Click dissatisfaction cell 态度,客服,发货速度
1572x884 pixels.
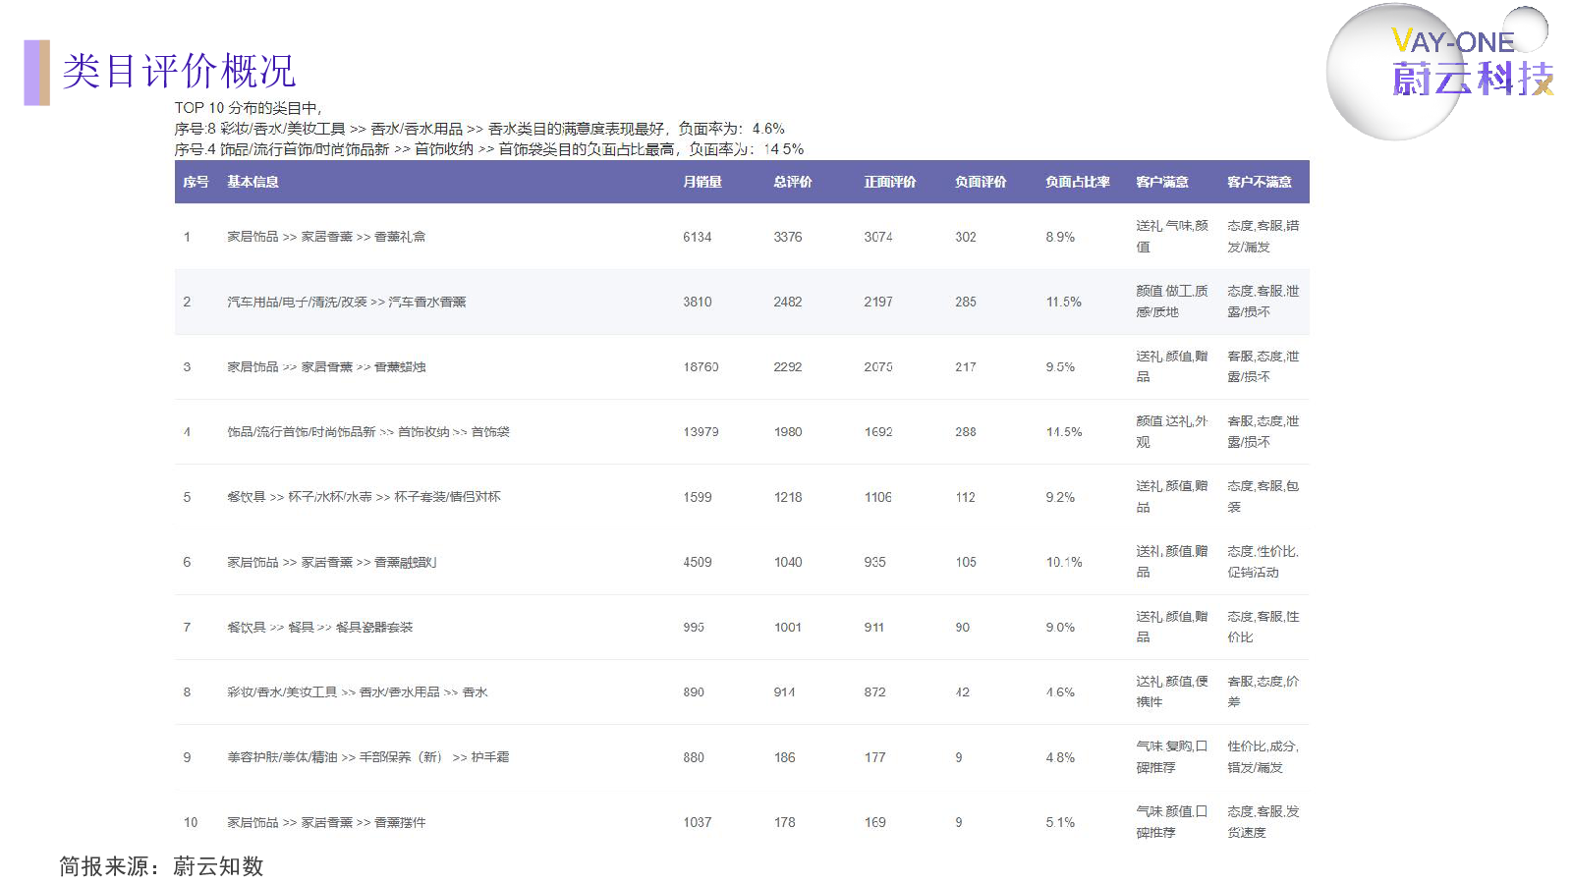click(x=1263, y=822)
